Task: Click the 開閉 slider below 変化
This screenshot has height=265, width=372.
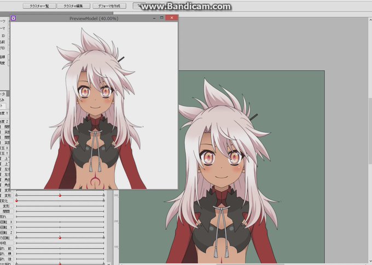Action: click(60, 211)
